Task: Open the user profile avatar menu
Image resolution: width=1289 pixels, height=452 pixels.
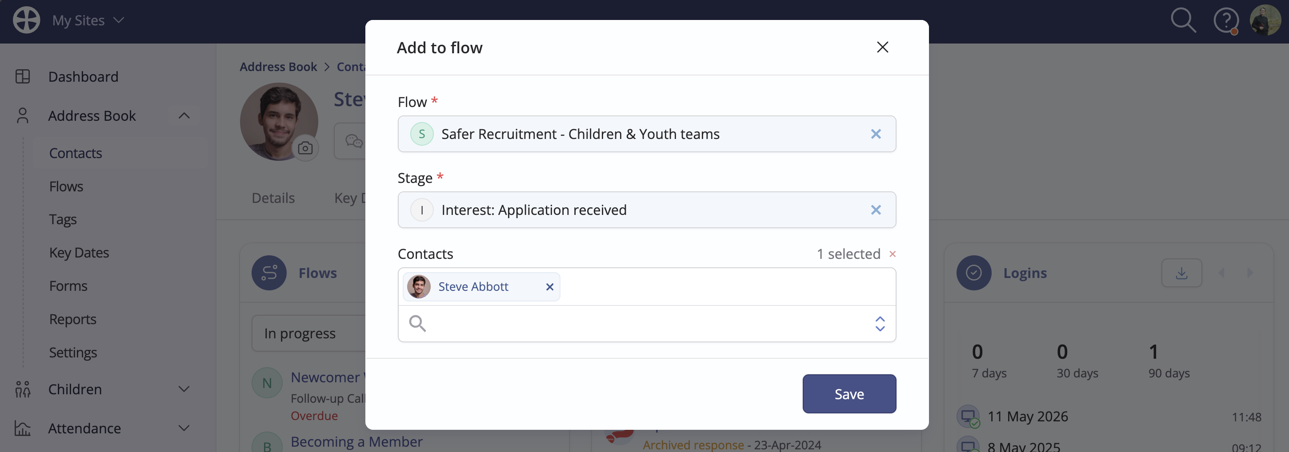Action: (1265, 20)
